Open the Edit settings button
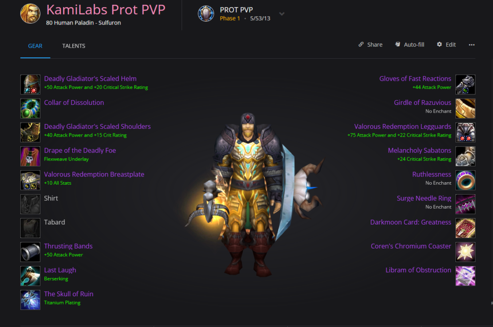The height and width of the screenshot is (327, 493). click(x=446, y=45)
